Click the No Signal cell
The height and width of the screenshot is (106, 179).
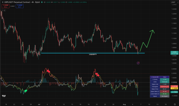click(x=165, y=96)
